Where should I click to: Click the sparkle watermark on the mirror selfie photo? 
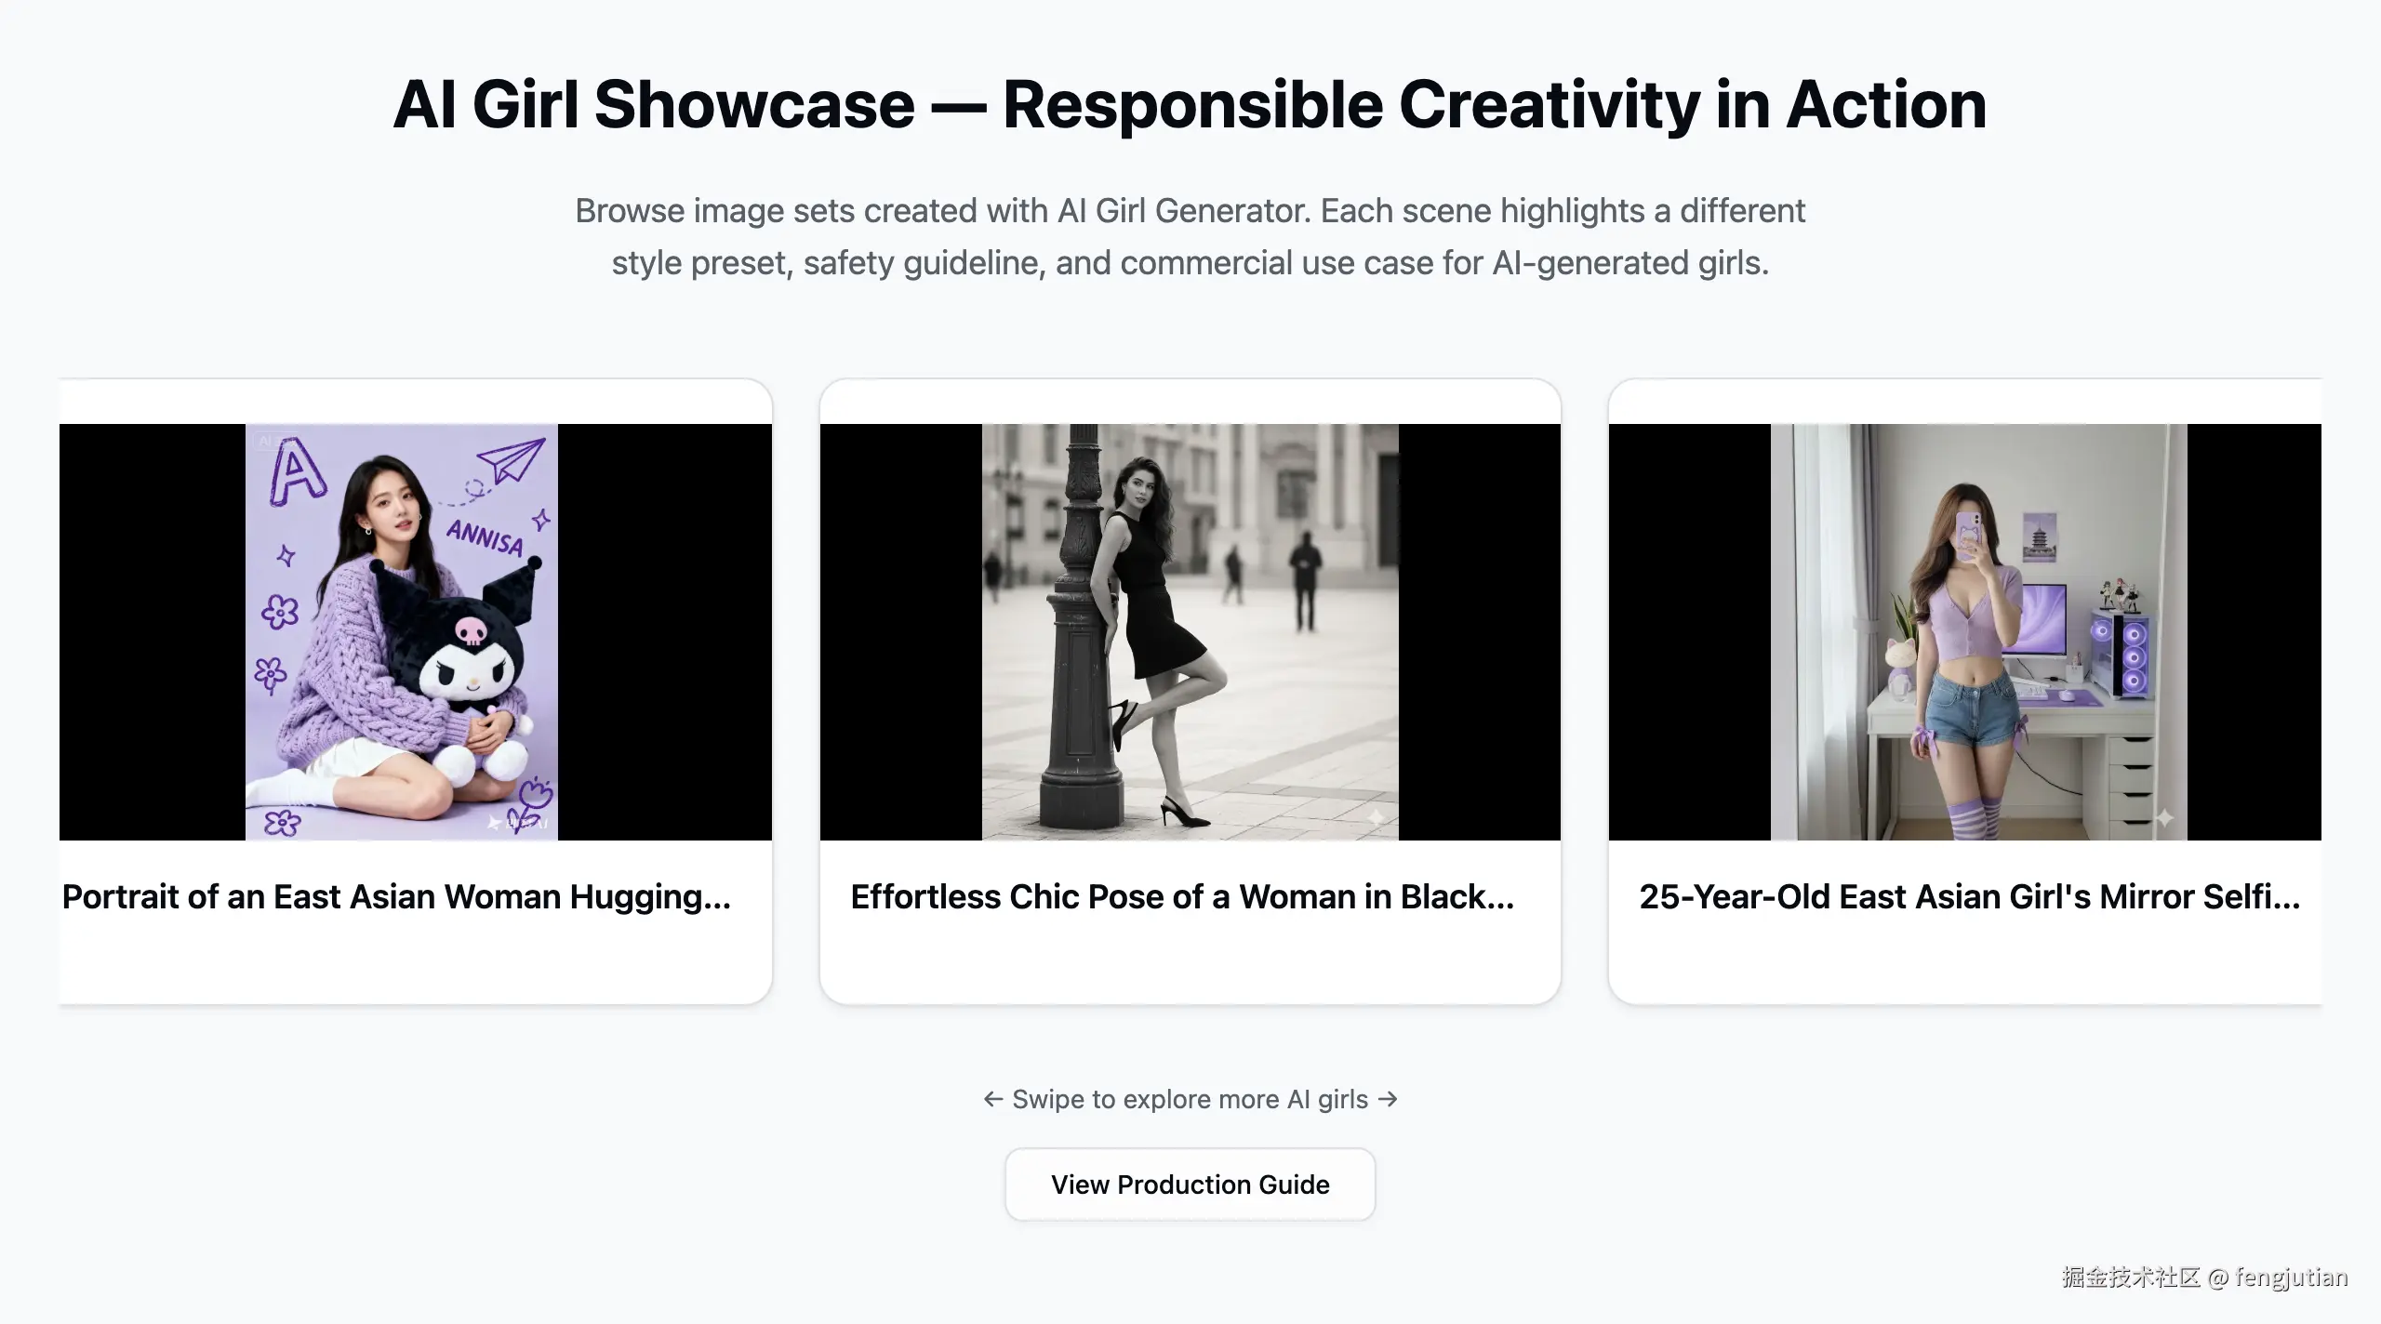2164,817
